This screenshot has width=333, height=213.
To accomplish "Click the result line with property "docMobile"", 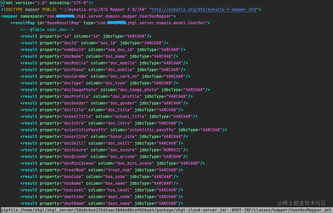I will tap(104, 63).
